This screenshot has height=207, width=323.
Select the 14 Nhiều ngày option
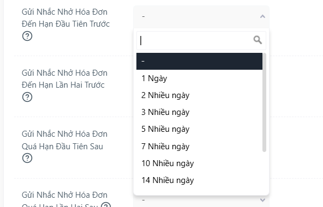tap(199, 180)
